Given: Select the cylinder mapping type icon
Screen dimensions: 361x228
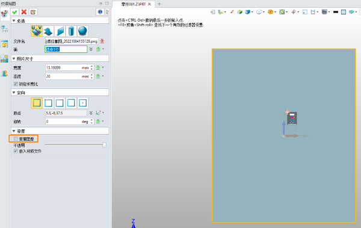Looking at the screenshot, I should click(71, 31).
